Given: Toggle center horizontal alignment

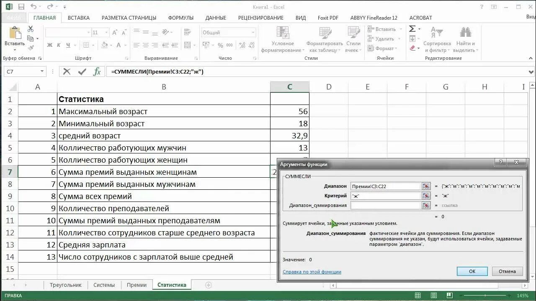Looking at the screenshot, I should click(x=145, y=45).
